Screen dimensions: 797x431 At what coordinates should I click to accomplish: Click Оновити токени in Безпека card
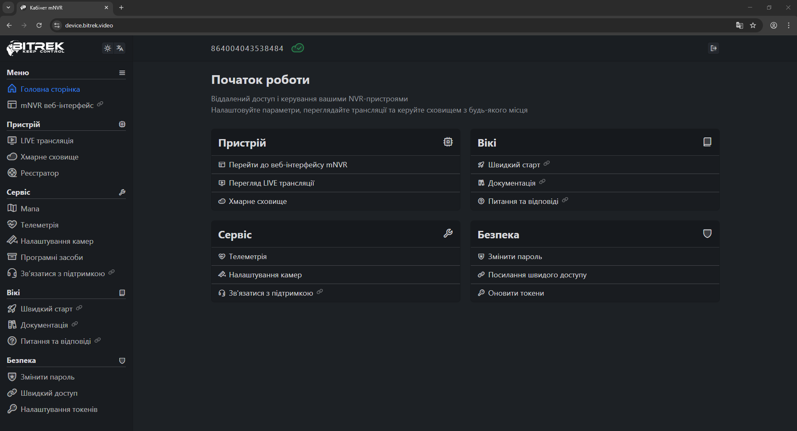(x=516, y=293)
